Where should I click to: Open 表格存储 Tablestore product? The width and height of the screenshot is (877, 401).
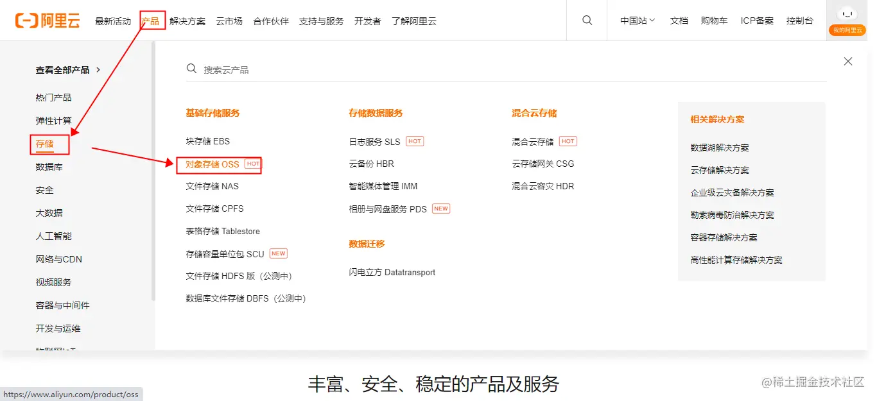(x=223, y=231)
